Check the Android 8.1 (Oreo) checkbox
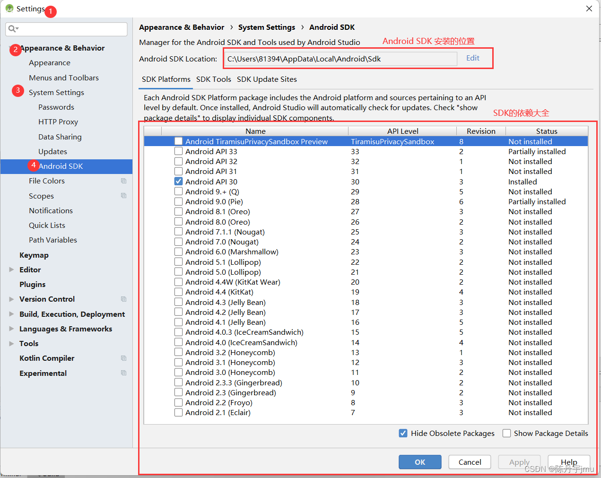Image resolution: width=601 pixels, height=478 pixels. click(178, 211)
